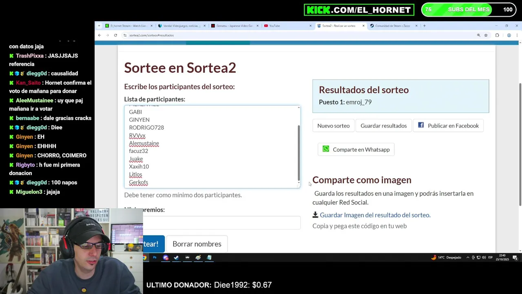Close the Sortea2 tab

[x=363, y=26]
